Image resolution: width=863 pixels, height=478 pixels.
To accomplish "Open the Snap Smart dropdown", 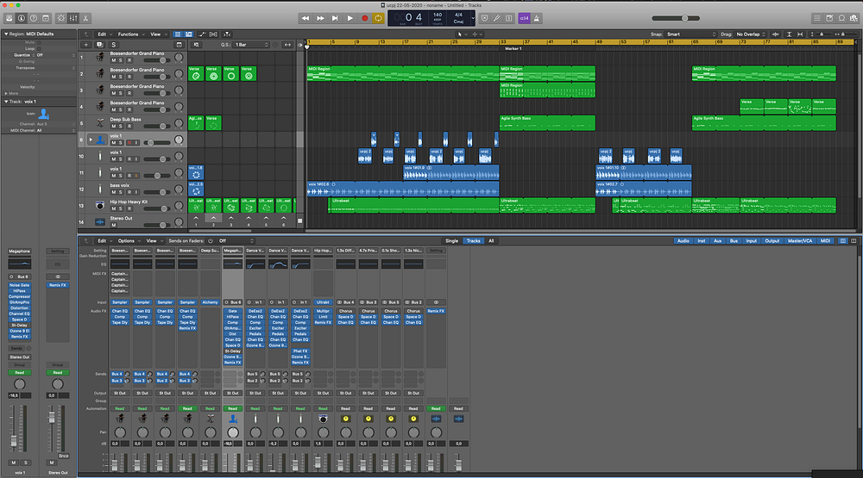I will 690,34.
